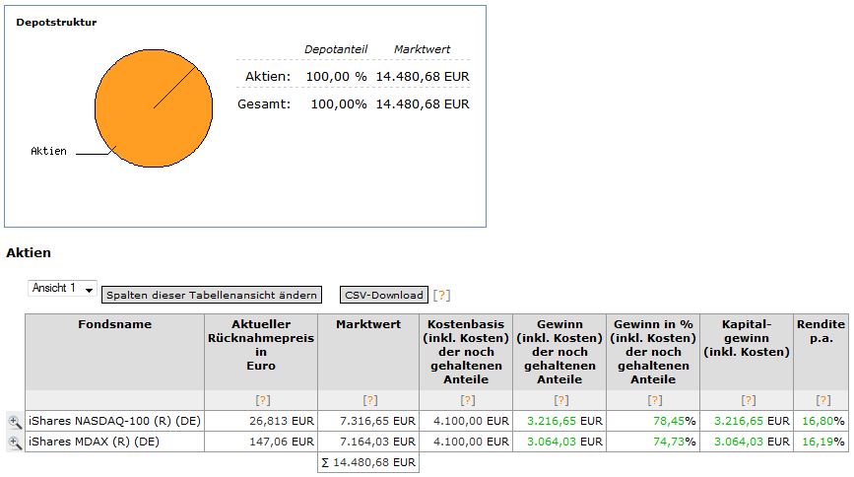Open help [?] under Marktwert column

[369, 400]
